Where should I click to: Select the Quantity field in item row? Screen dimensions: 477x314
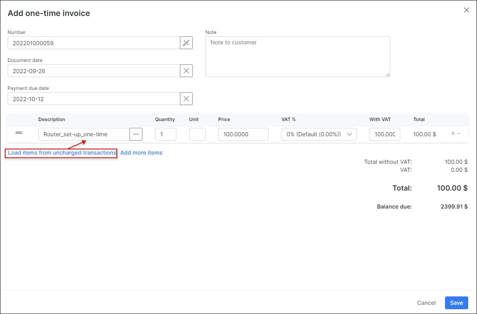point(166,134)
